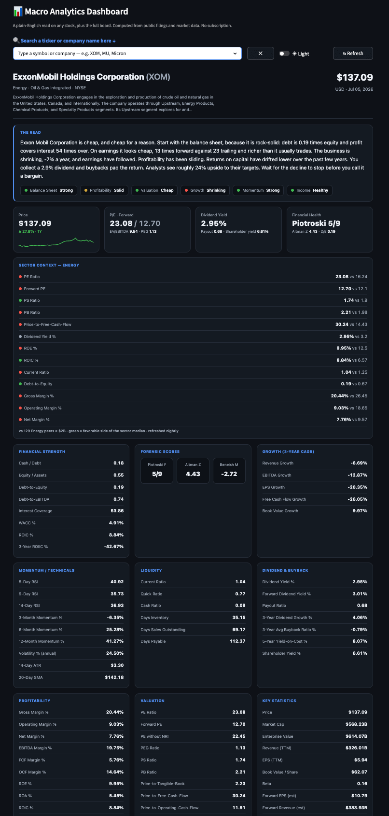This screenshot has height=816, width=389.
Task: Open the P/E Forward summary card
Action: [x=147, y=230]
